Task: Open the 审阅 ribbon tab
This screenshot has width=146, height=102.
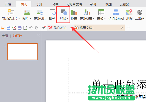Action: point(93,4)
